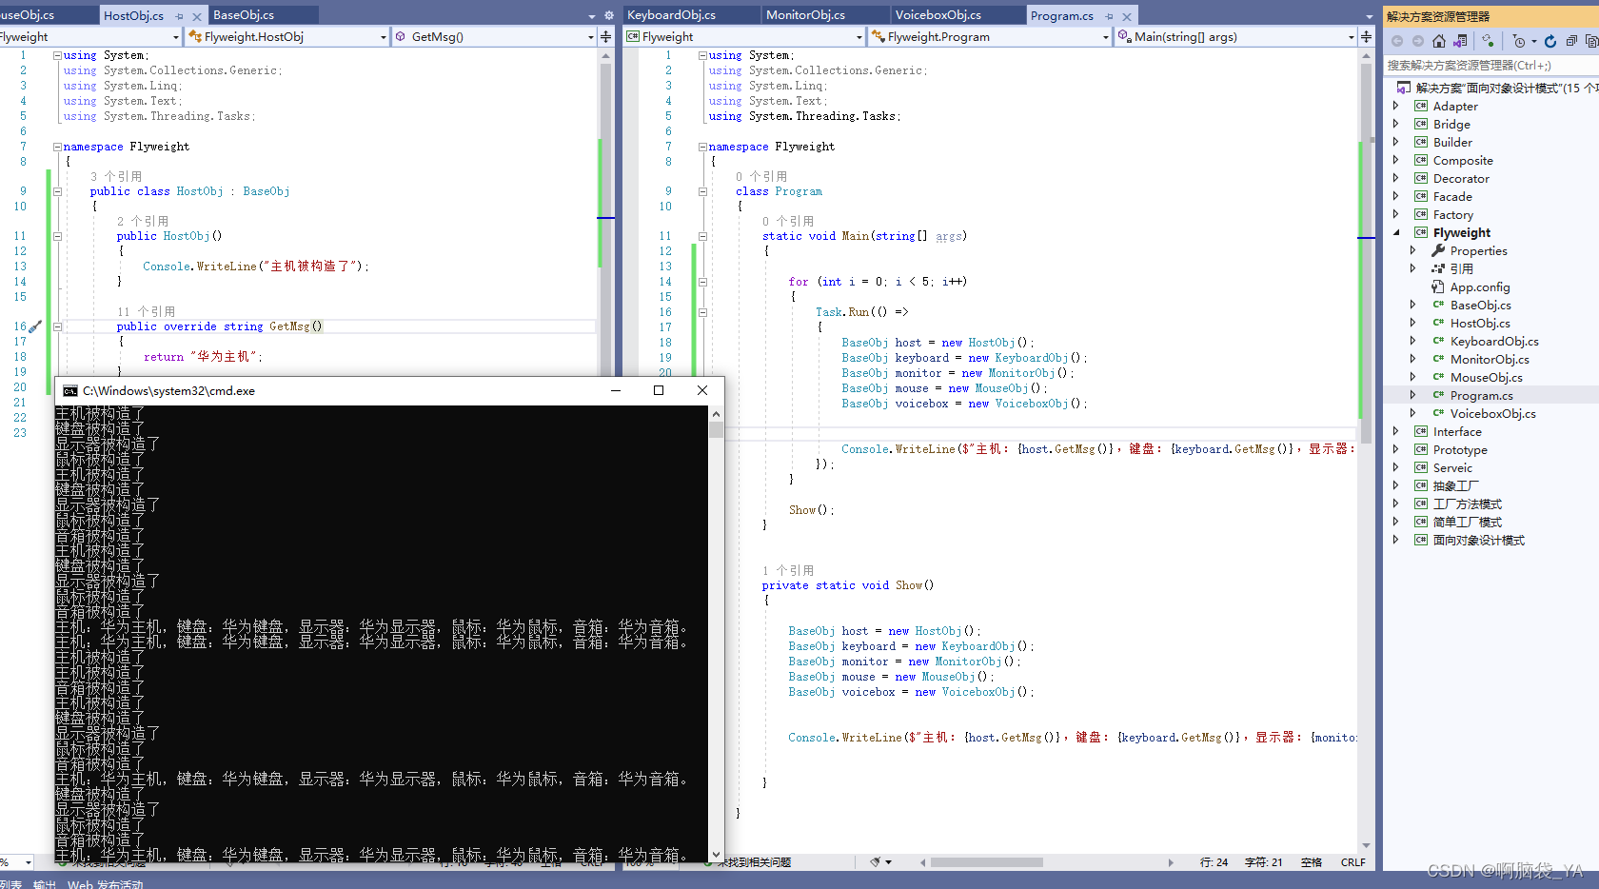This screenshot has height=889, width=1599.
Task: Click the Refresh icon in Solution Explorer
Action: coord(1550,41)
